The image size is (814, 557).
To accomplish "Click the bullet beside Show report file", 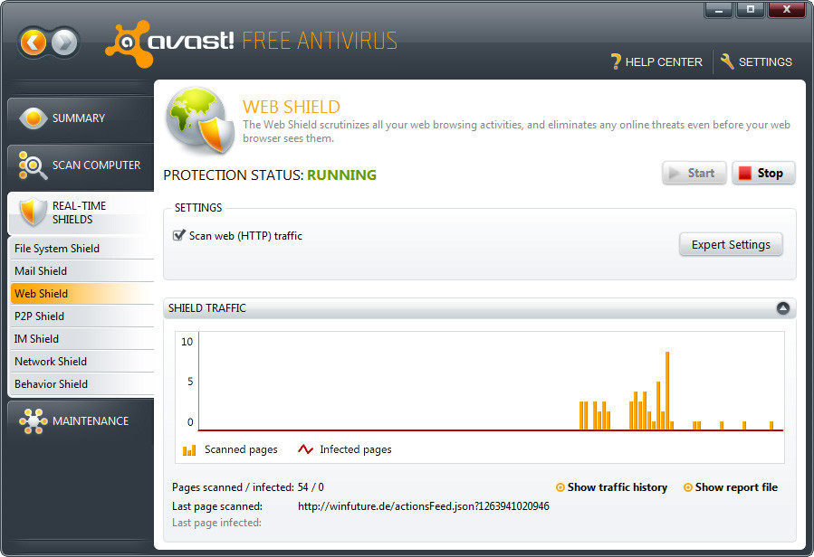I will point(688,487).
